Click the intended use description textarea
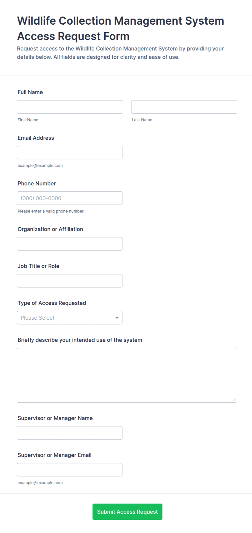Image resolution: width=252 pixels, height=533 pixels. pos(127,375)
